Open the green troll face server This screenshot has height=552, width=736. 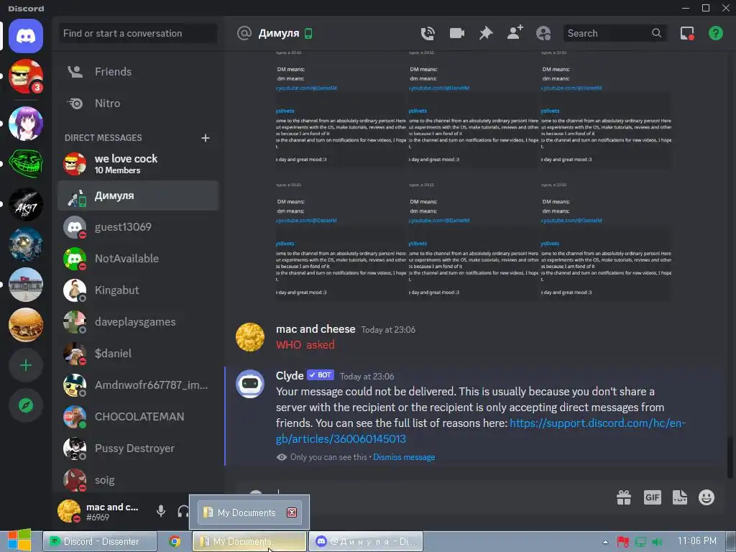[x=26, y=163]
